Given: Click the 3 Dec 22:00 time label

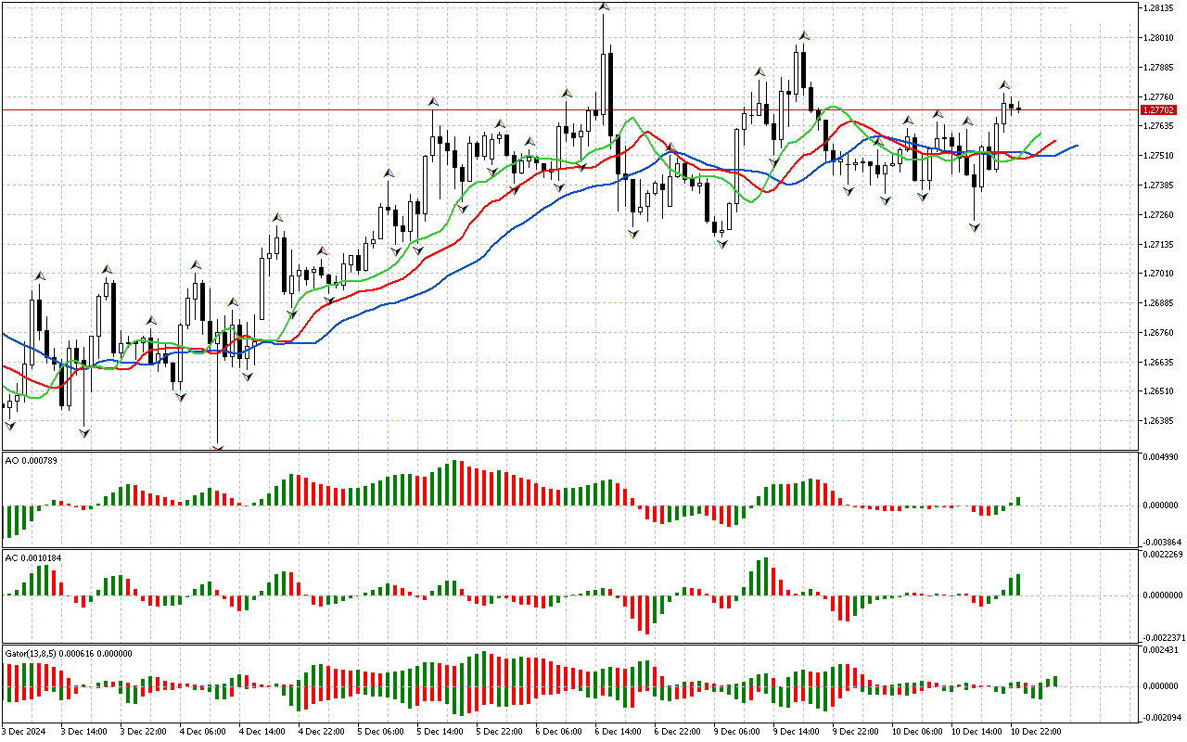Looking at the screenshot, I should point(145,731).
